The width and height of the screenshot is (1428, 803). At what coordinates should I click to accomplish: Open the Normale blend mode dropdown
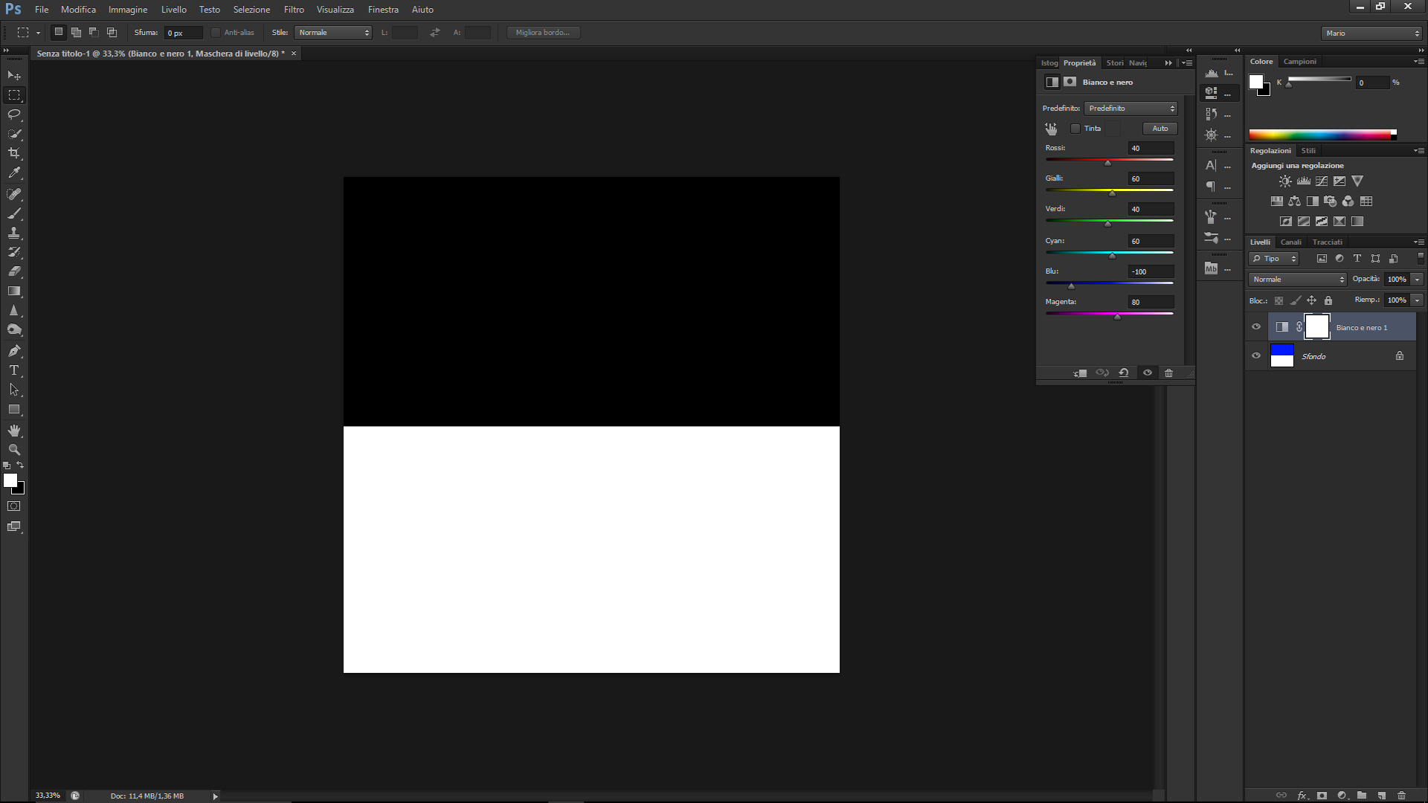[x=1297, y=279]
